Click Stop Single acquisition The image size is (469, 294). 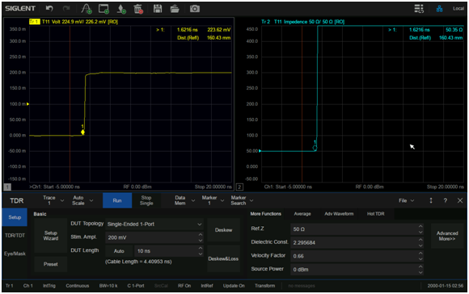pos(146,200)
